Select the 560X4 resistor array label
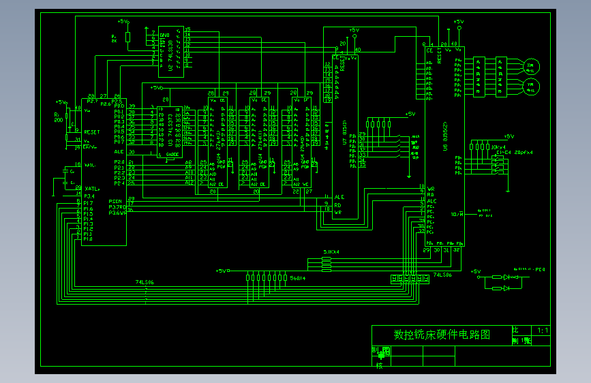 pyautogui.click(x=298, y=278)
